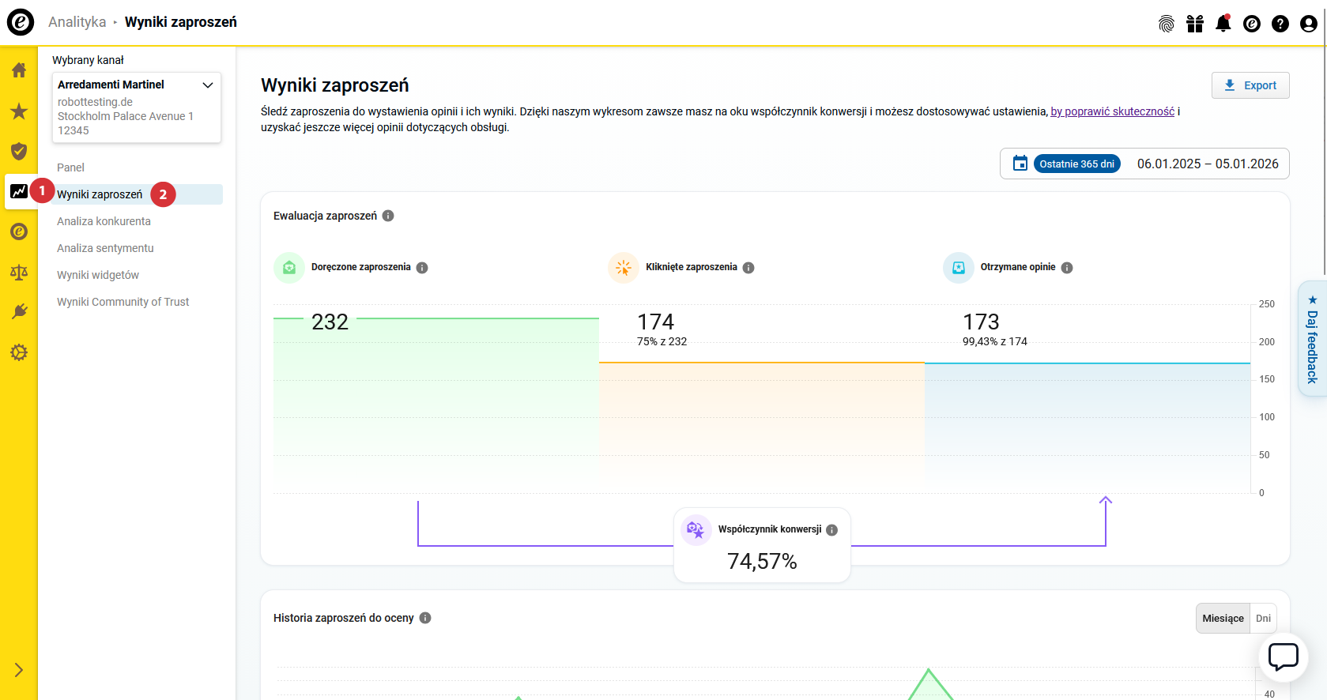This screenshot has height=700, width=1327.
Task: Go to Analiza sentymentu menu item
Action: click(x=105, y=248)
